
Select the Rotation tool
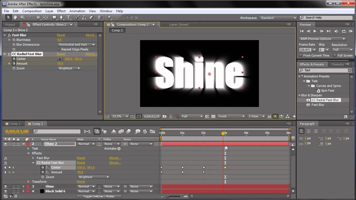(x=31, y=17)
